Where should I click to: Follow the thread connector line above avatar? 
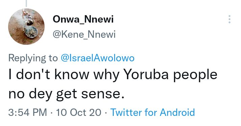coord(26,3)
